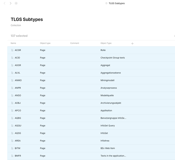Click the page icon beside AQQU
The width and height of the screenshot is (175, 160).
coord(12,125)
